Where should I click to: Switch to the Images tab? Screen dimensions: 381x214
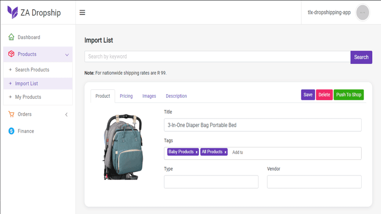coord(149,96)
